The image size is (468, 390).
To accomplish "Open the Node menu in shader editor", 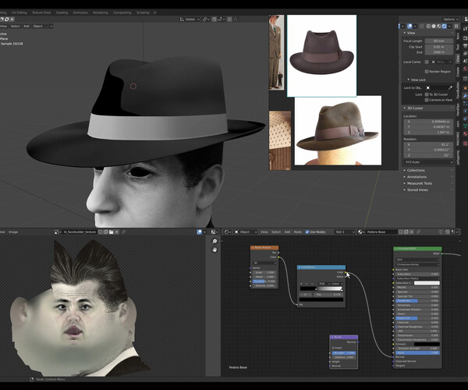I will point(298,232).
